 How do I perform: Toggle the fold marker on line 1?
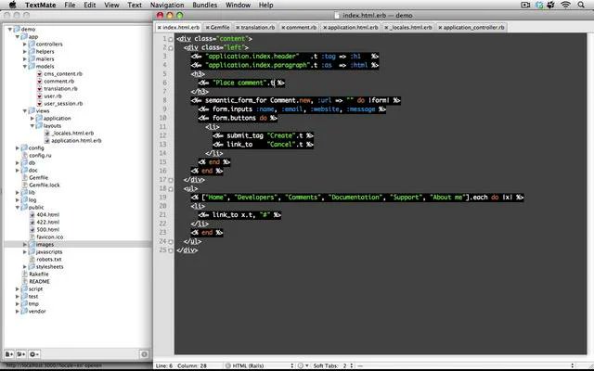click(171, 39)
